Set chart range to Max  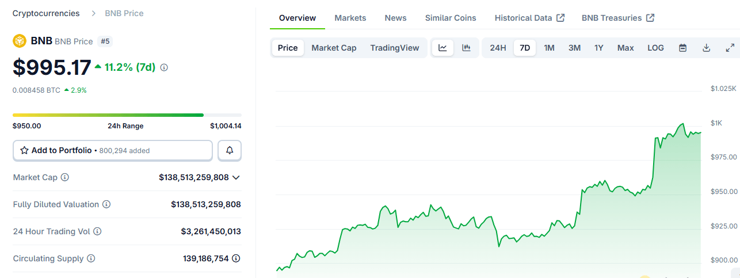[625, 48]
